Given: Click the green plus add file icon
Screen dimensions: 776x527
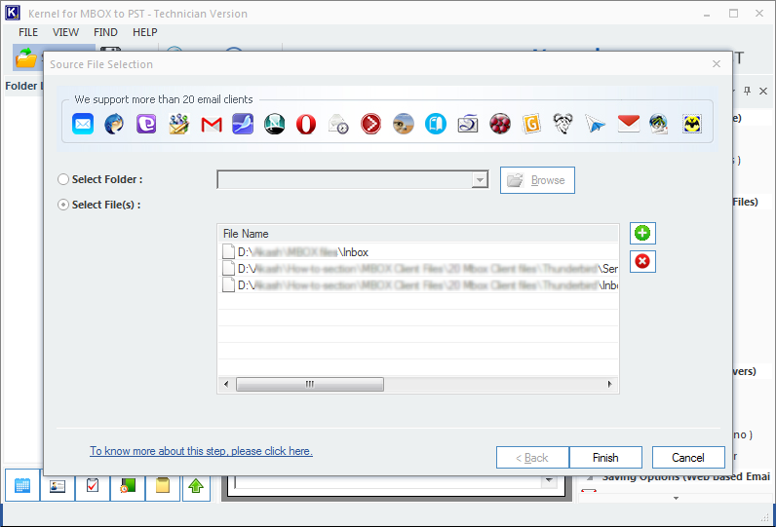Looking at the screenshot, I should pyautogui.click(x=642, y=233).
